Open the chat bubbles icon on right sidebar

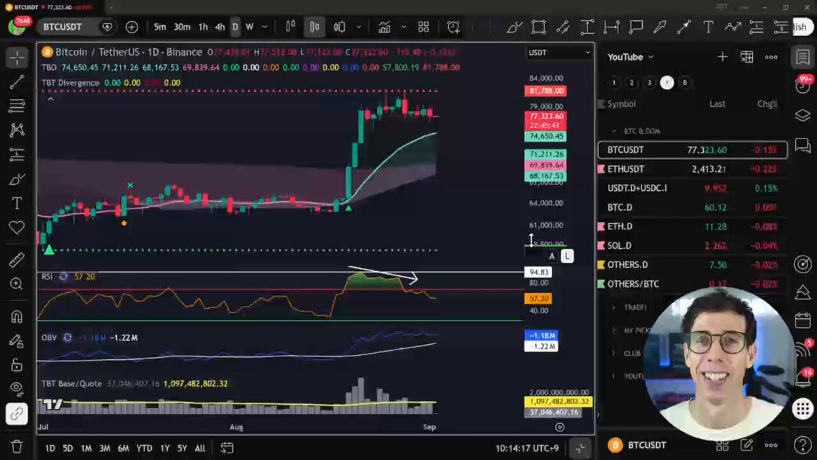[x=803, y=146]
